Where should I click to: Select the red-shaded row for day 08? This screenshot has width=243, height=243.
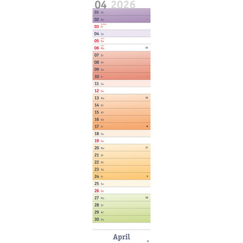[x=121, y=62]
